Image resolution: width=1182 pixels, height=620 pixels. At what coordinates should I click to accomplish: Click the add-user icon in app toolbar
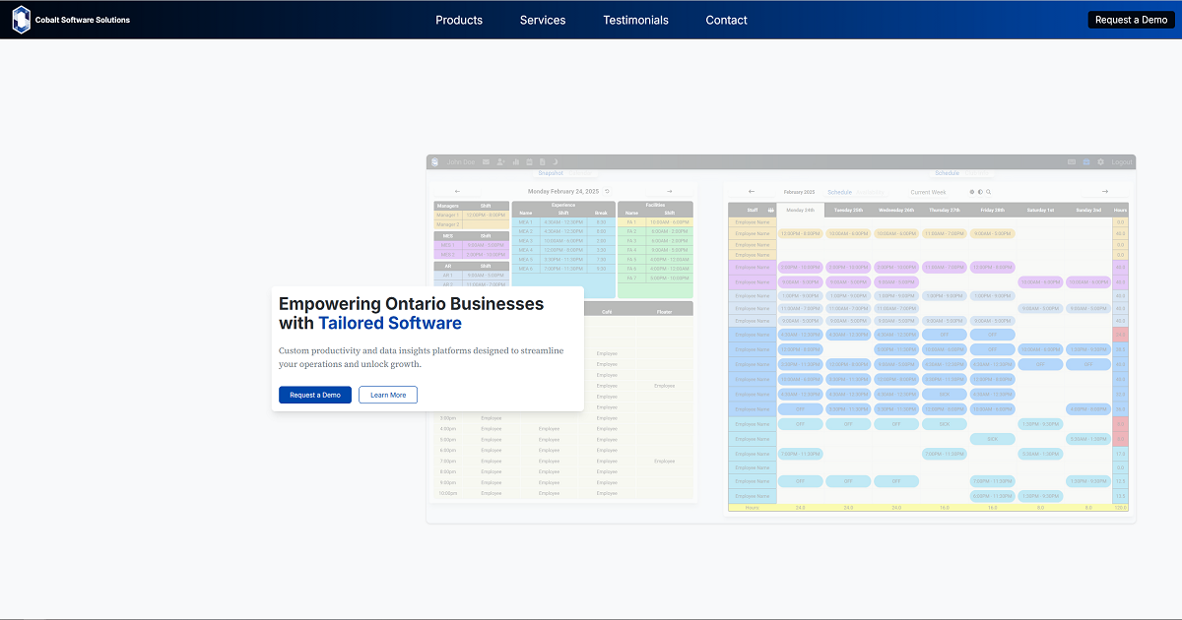(x=500, y=162)
